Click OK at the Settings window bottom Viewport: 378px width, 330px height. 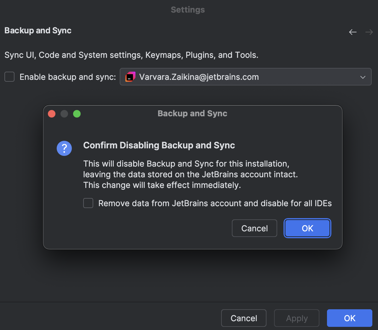tap(350, 318)
